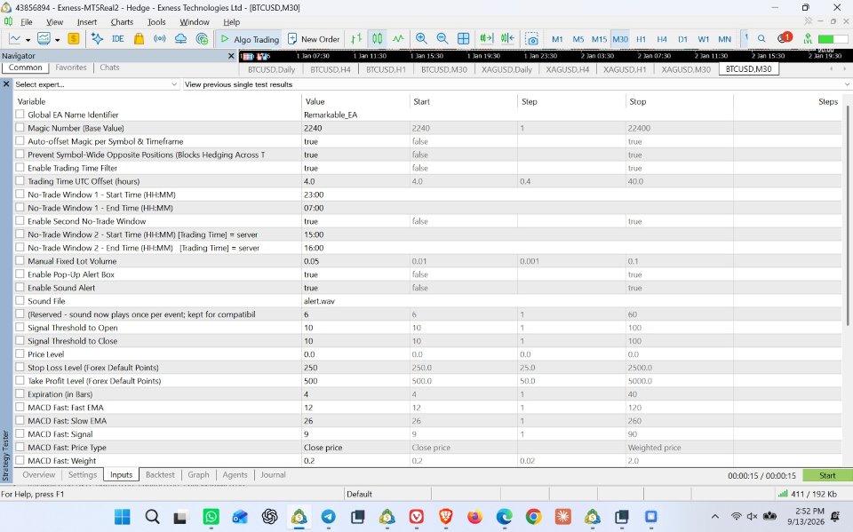Open the MQL5 IDE MetaEditor button
This screenshot has width=853, height=532.
[117, 38]
